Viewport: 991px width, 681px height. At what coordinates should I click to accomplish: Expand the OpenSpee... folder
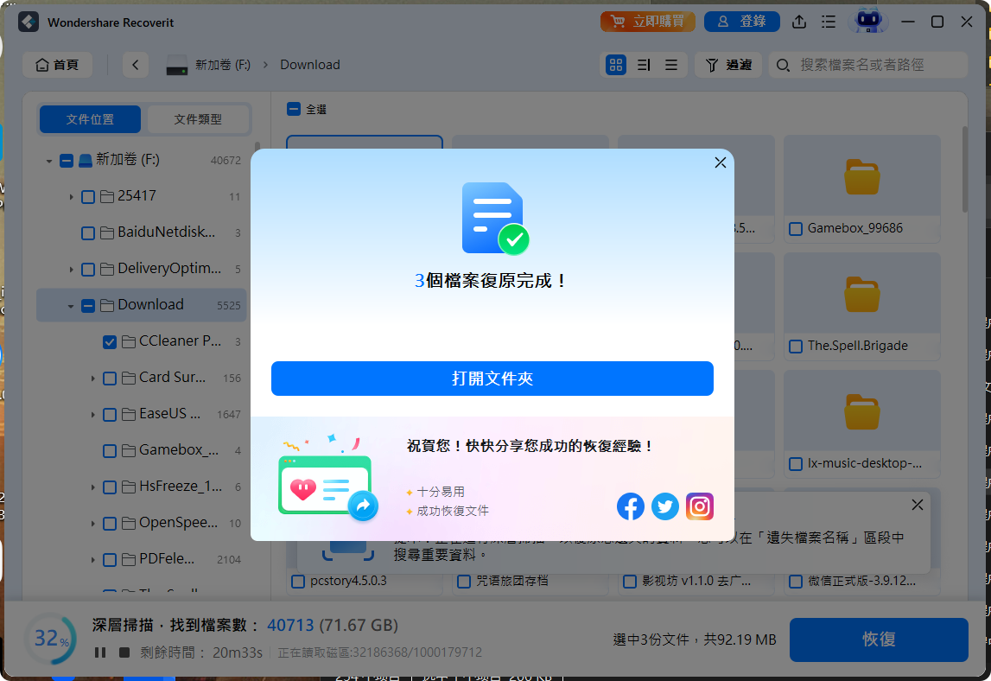[93, 524]
